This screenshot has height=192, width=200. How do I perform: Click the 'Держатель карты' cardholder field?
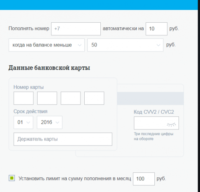click(x=63, y=139)
